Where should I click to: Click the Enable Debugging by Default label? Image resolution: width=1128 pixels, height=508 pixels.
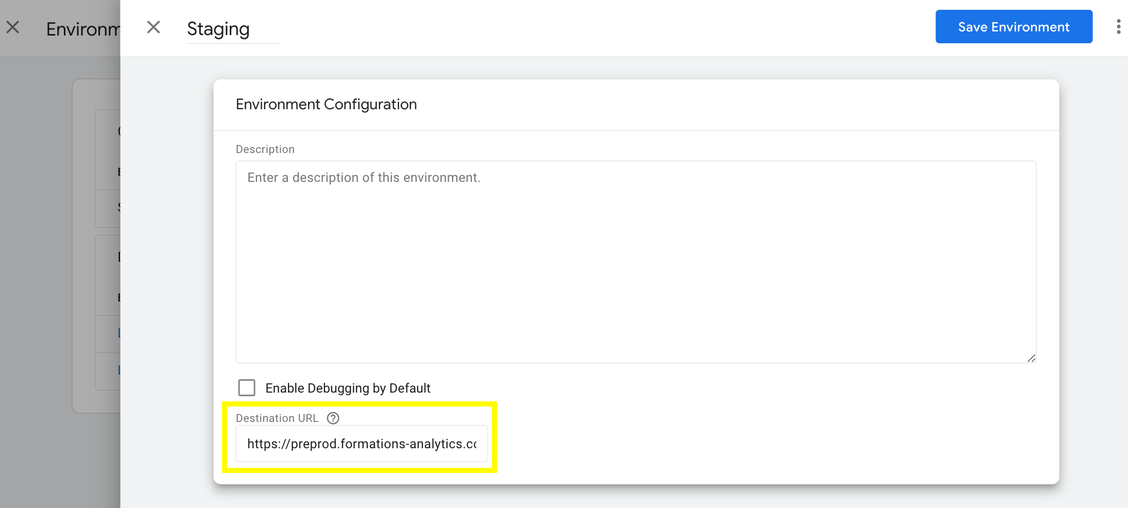[348, 388]
